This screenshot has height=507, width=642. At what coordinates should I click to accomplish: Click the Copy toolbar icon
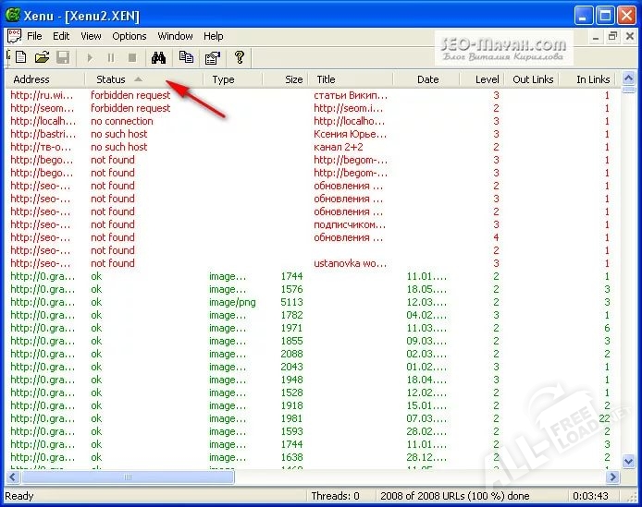point(186,57)
